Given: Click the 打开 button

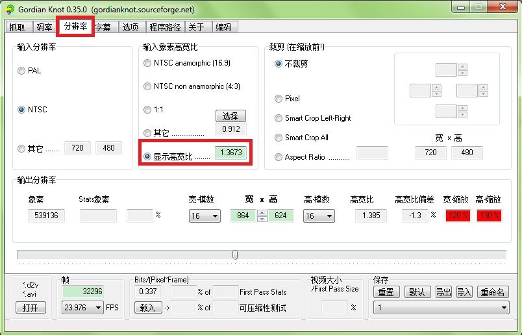Looking at the screenshot, I should coord(31,308).
